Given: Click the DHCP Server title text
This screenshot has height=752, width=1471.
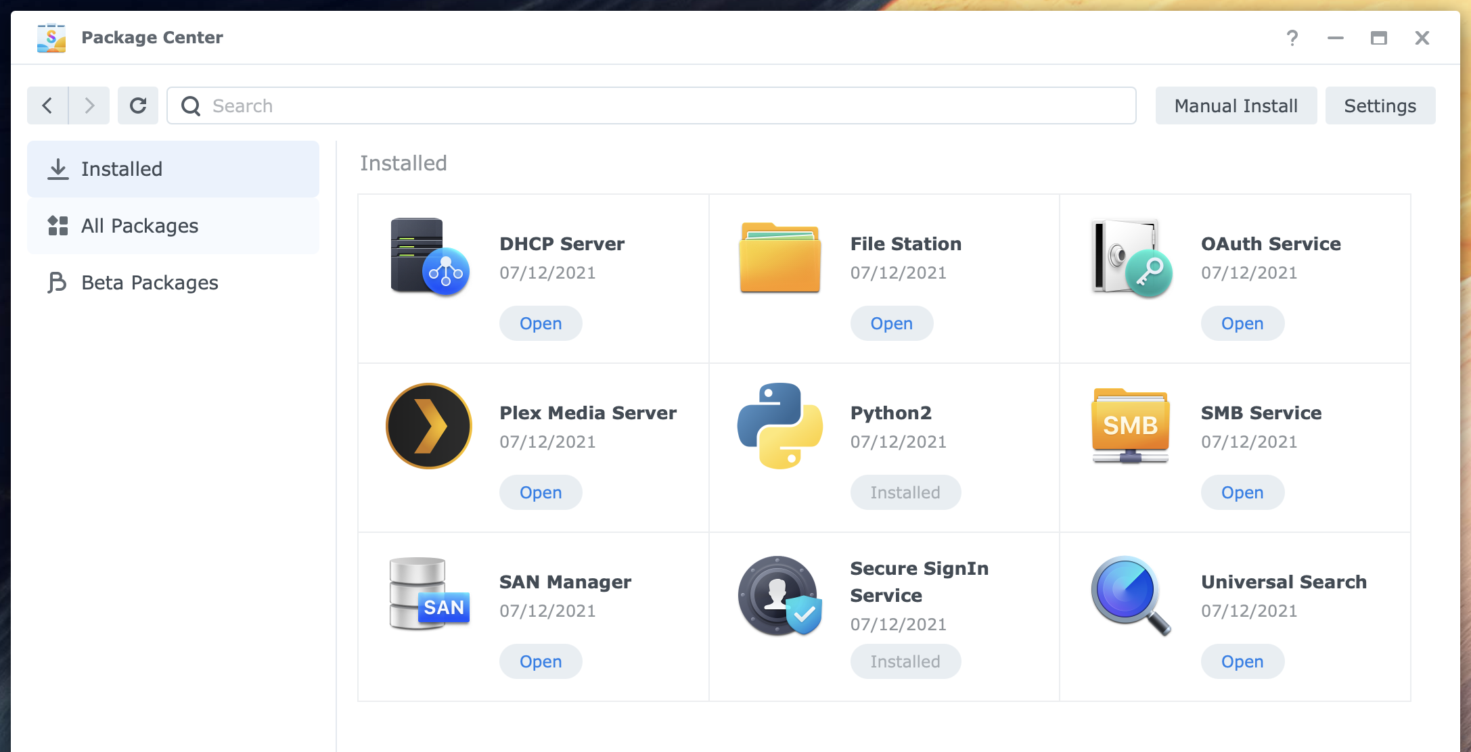Looking at the screenshot, I should tap(562, 243).
